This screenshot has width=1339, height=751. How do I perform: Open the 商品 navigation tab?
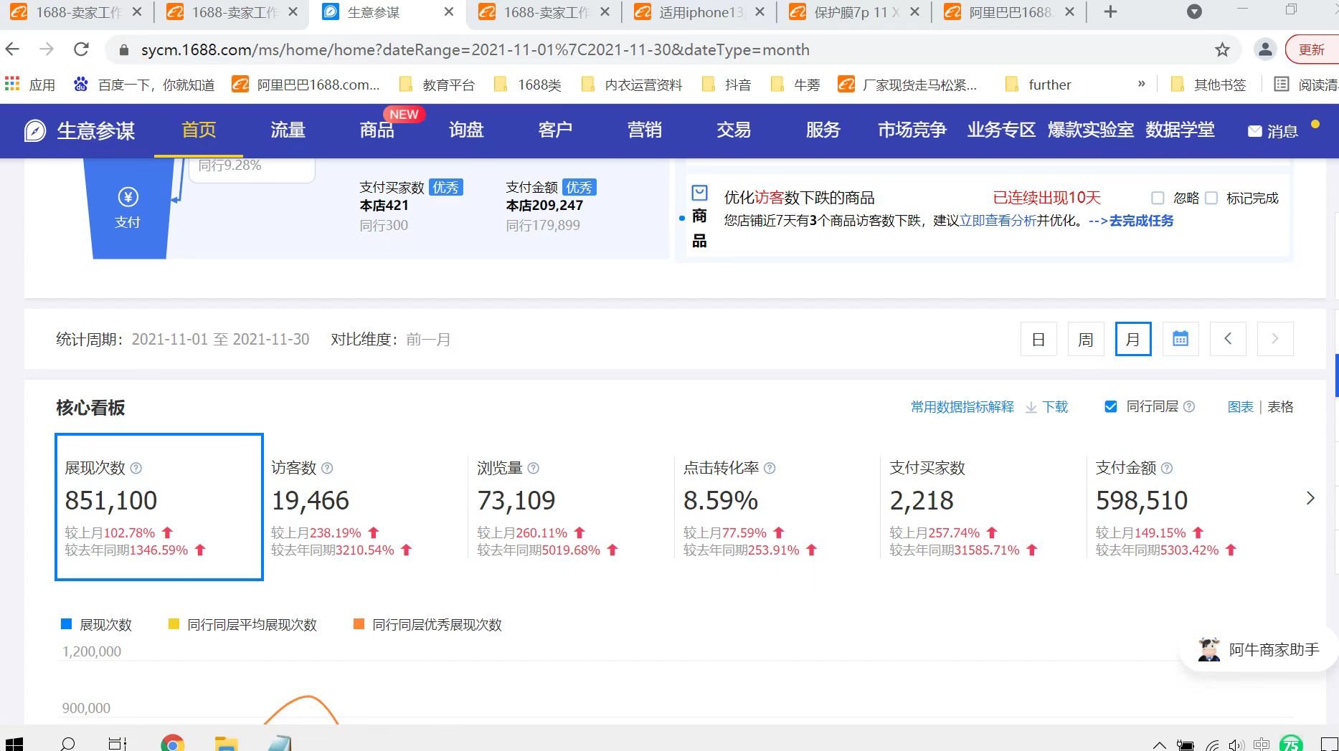pyautogui.click(x=377, y=130)
